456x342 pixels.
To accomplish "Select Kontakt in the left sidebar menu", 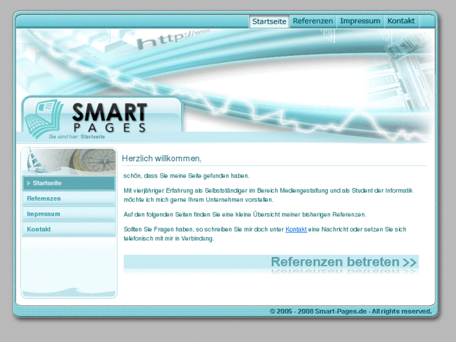I will 69,230.
